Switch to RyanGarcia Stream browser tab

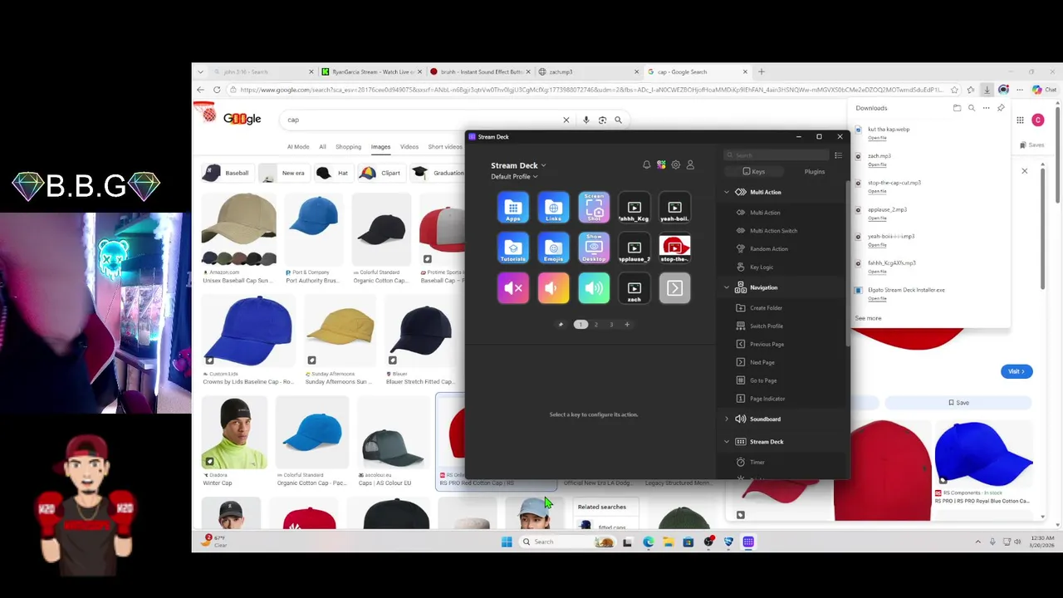pos(373,72)
